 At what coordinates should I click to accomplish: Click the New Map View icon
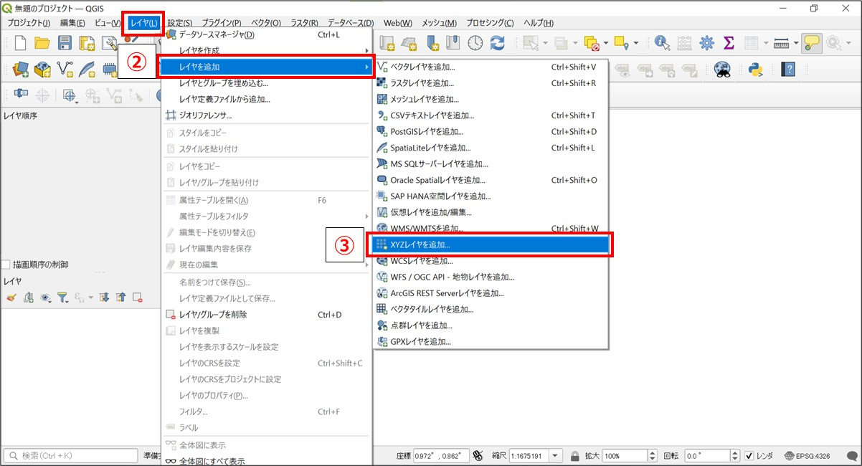(x=388, y=43)
